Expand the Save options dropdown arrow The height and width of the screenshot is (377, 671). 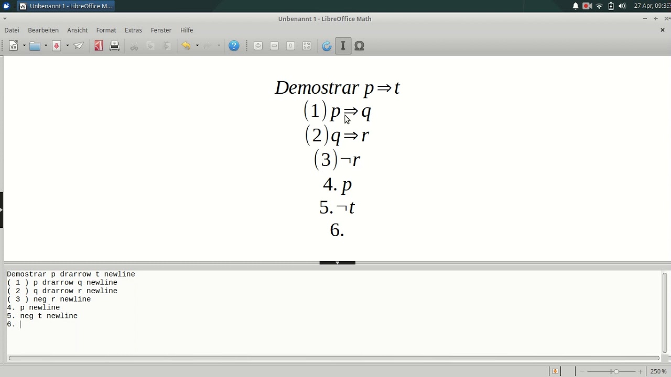(x=68, y=46)
